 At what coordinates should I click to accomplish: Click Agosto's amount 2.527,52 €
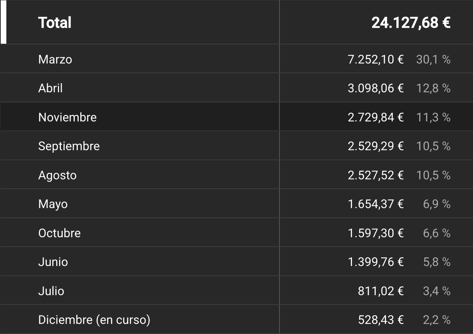click(x=375, y=175)
